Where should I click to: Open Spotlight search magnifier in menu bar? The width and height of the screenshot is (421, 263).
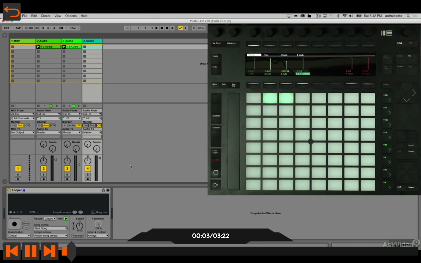408,16
